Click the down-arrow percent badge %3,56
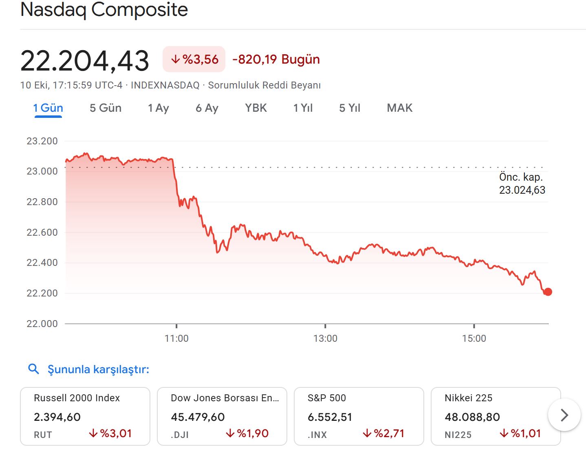 pyautogui.click(x=194, y=60)
